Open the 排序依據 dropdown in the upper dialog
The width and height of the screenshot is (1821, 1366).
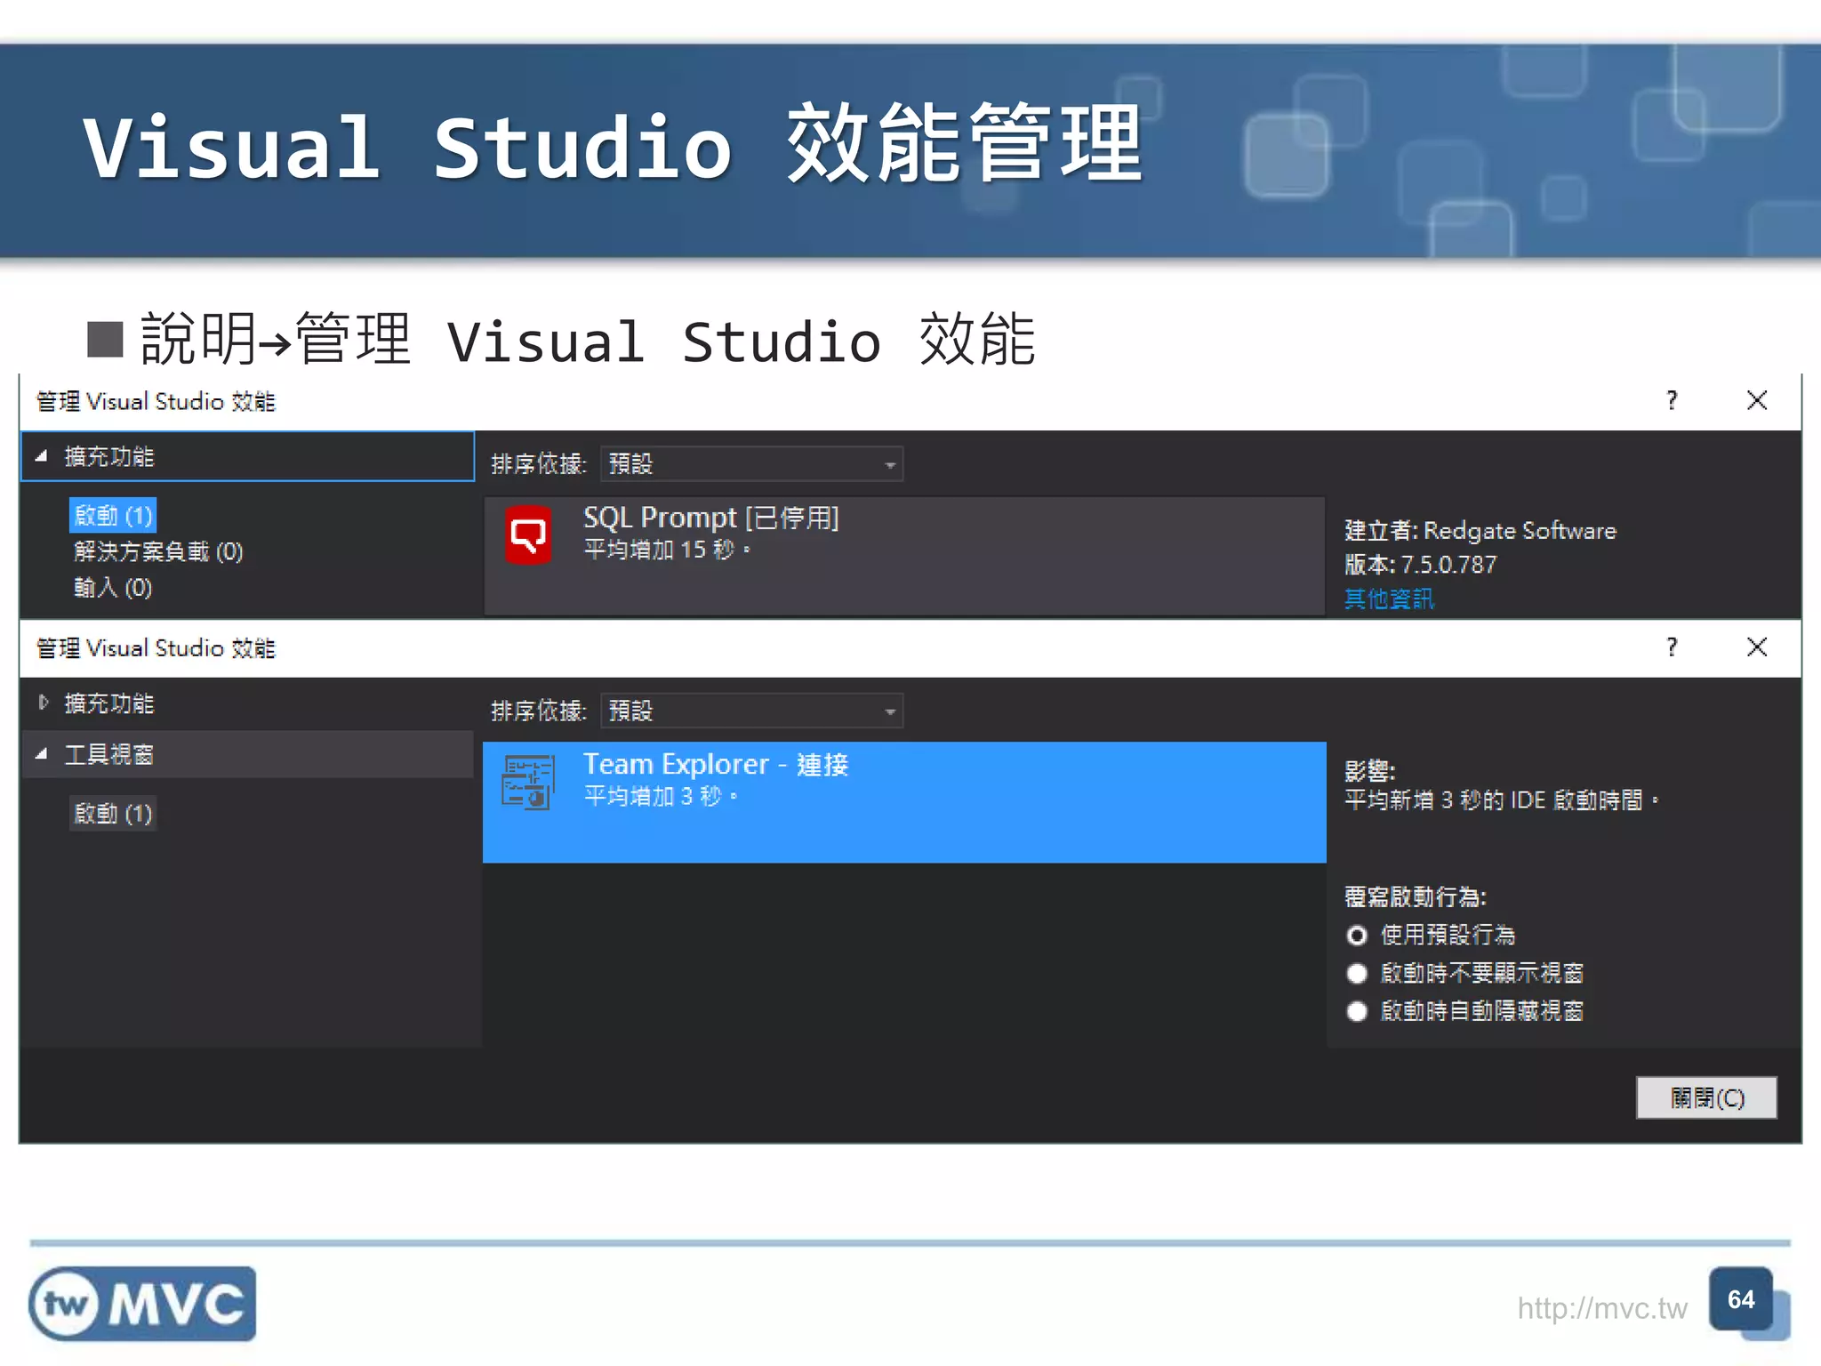tap(751, 464)
